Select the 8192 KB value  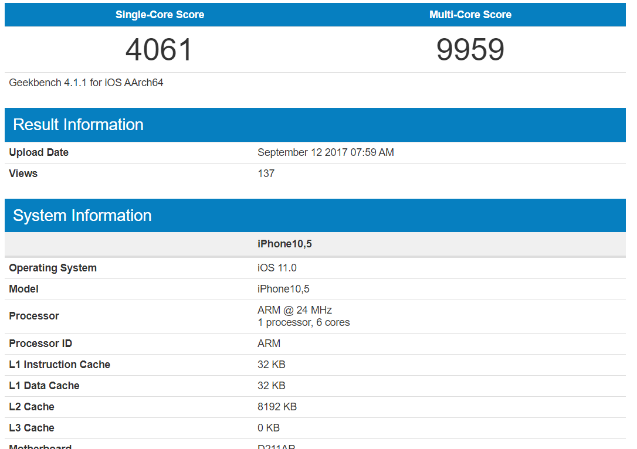pos(277,407)
